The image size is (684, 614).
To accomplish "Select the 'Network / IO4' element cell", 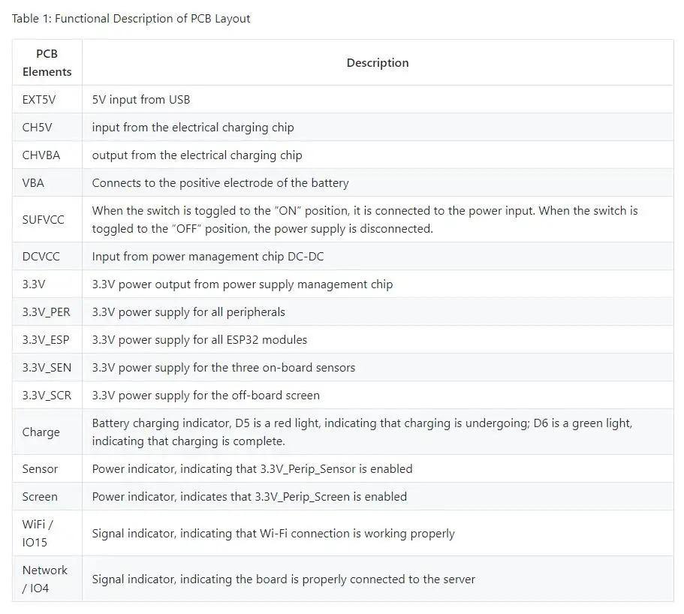I will (x=47, y=579).
